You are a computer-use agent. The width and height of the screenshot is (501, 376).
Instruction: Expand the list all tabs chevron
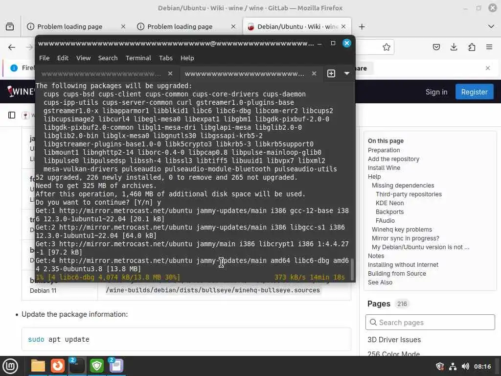click(x=491, y=26)
